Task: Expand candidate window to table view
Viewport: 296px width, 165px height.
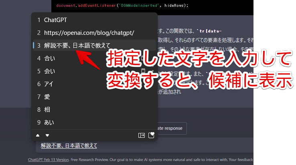Action: pyautogui.click(x=142, y=135)
